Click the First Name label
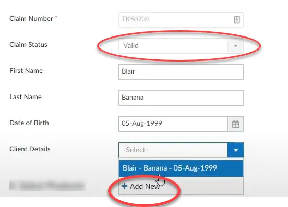The height and width of the screenshot is (207, 288). click(x=26, y=71)
